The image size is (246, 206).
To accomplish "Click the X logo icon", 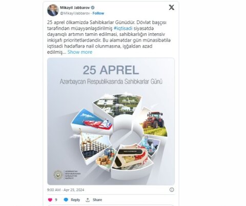I will [x=172, y=7].
